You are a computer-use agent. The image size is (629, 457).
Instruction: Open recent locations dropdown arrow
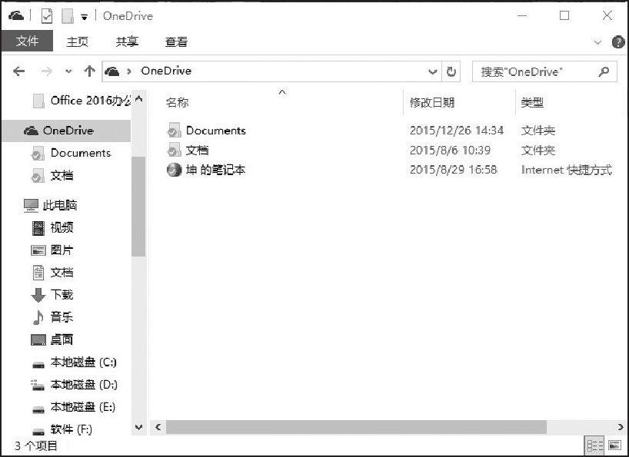point(68,71)
